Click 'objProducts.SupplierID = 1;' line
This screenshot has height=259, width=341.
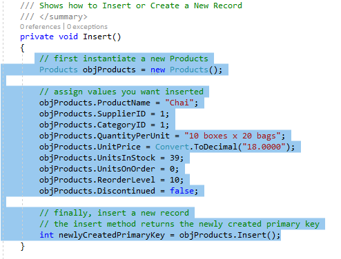[104, 114]
